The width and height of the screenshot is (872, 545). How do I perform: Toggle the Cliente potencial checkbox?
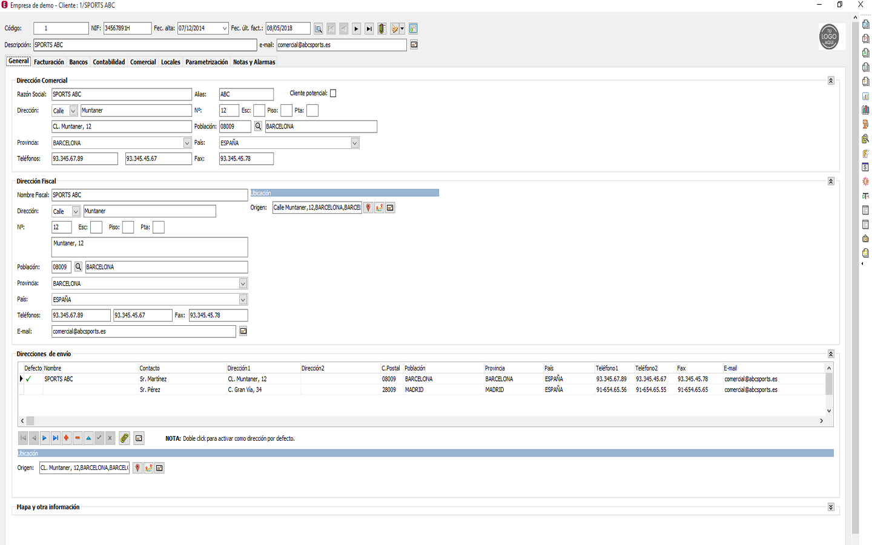tap(333, 93)
